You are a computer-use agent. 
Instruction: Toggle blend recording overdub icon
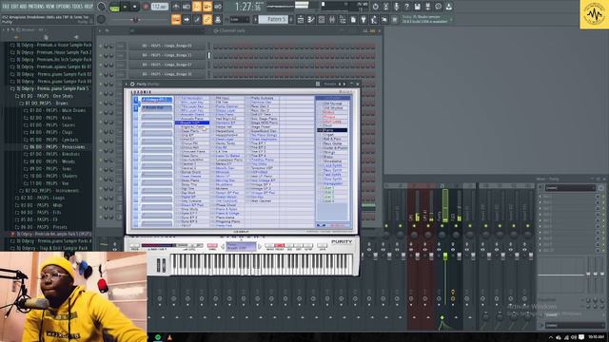pyautogui.click(x=207, y=7)
